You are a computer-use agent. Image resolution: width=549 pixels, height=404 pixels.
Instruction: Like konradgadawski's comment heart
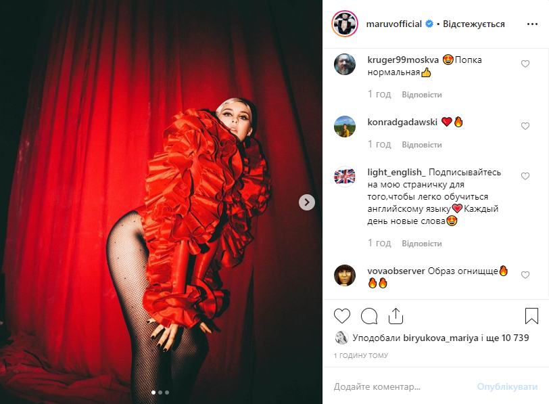[x=525, y=126]
